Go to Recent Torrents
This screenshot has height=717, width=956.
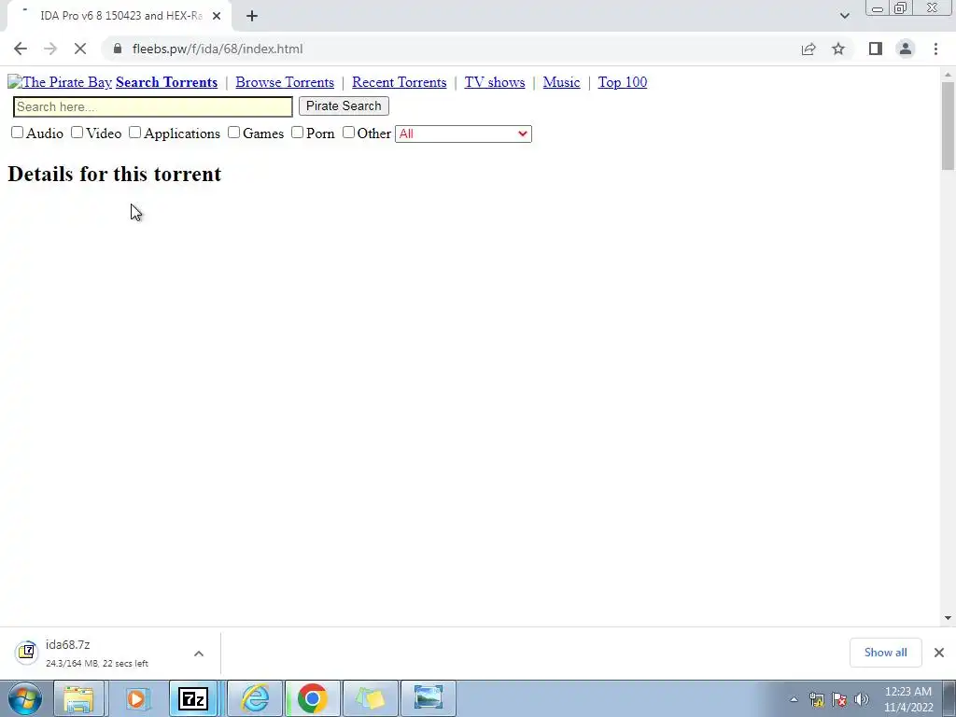point(400,82)
